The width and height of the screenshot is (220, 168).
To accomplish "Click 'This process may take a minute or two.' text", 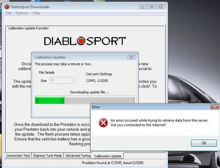I will click(63, 64).
